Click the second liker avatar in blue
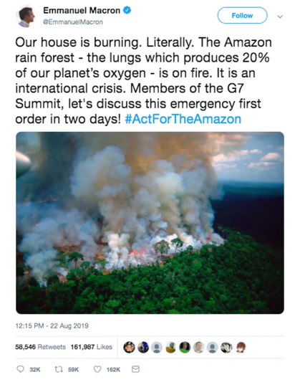The width and height of the screenshot is (300, 387). (x=143, y=348)
